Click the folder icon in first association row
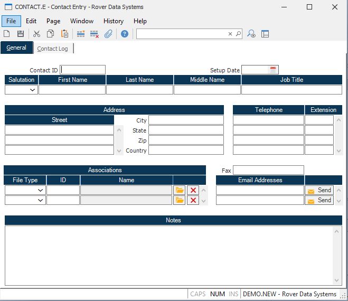The width and height of the screenshot is (348, 301). [180, 190]
